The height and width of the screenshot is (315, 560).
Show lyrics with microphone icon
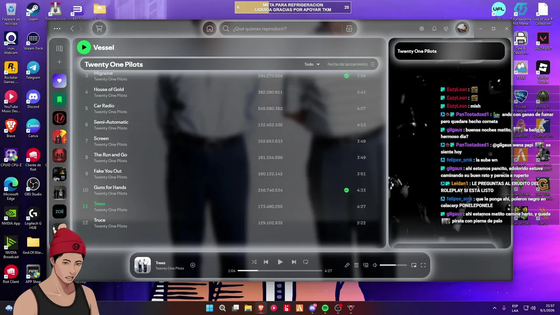coord(347,265)
